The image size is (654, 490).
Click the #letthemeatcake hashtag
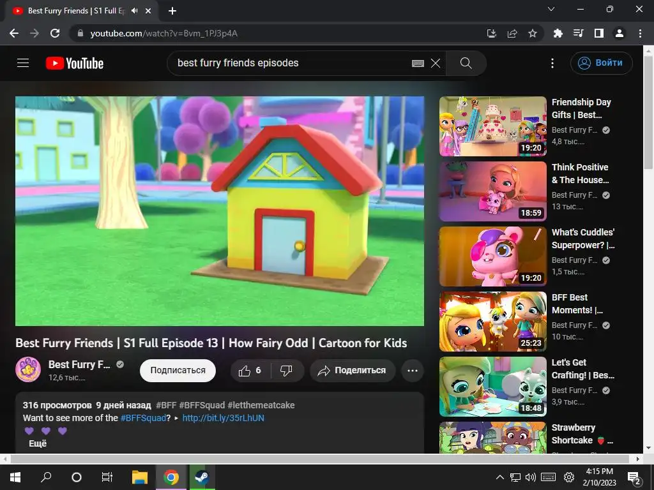coord(261,405)
